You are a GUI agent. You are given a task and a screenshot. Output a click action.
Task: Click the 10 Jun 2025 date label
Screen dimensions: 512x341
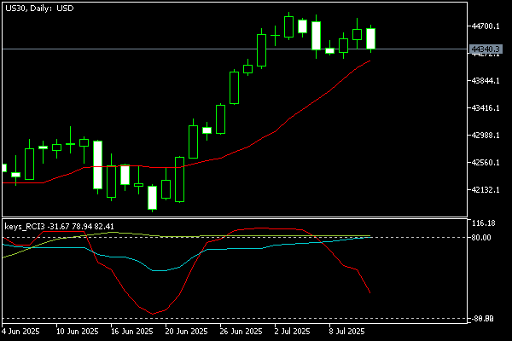78,332
